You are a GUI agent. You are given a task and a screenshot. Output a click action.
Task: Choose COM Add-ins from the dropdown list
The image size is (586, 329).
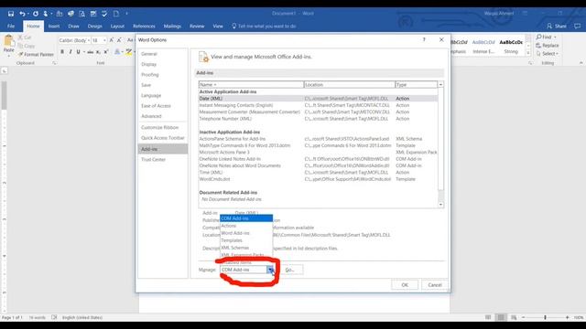pyautogui.click(x=246, y=218)
